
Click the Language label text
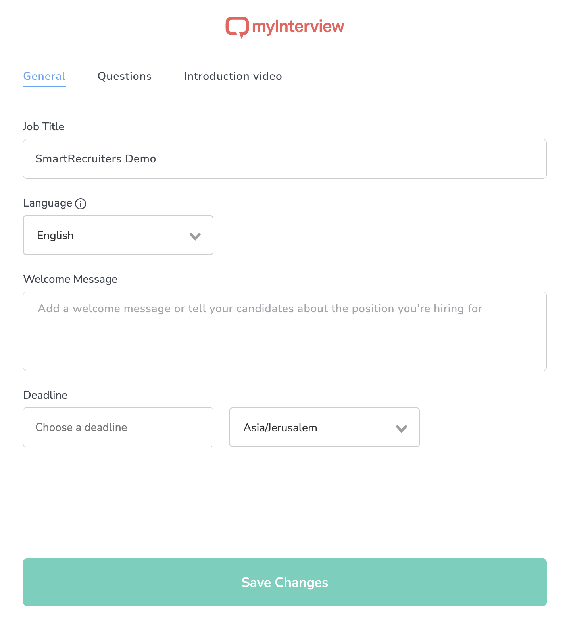[x=48, y=203]
